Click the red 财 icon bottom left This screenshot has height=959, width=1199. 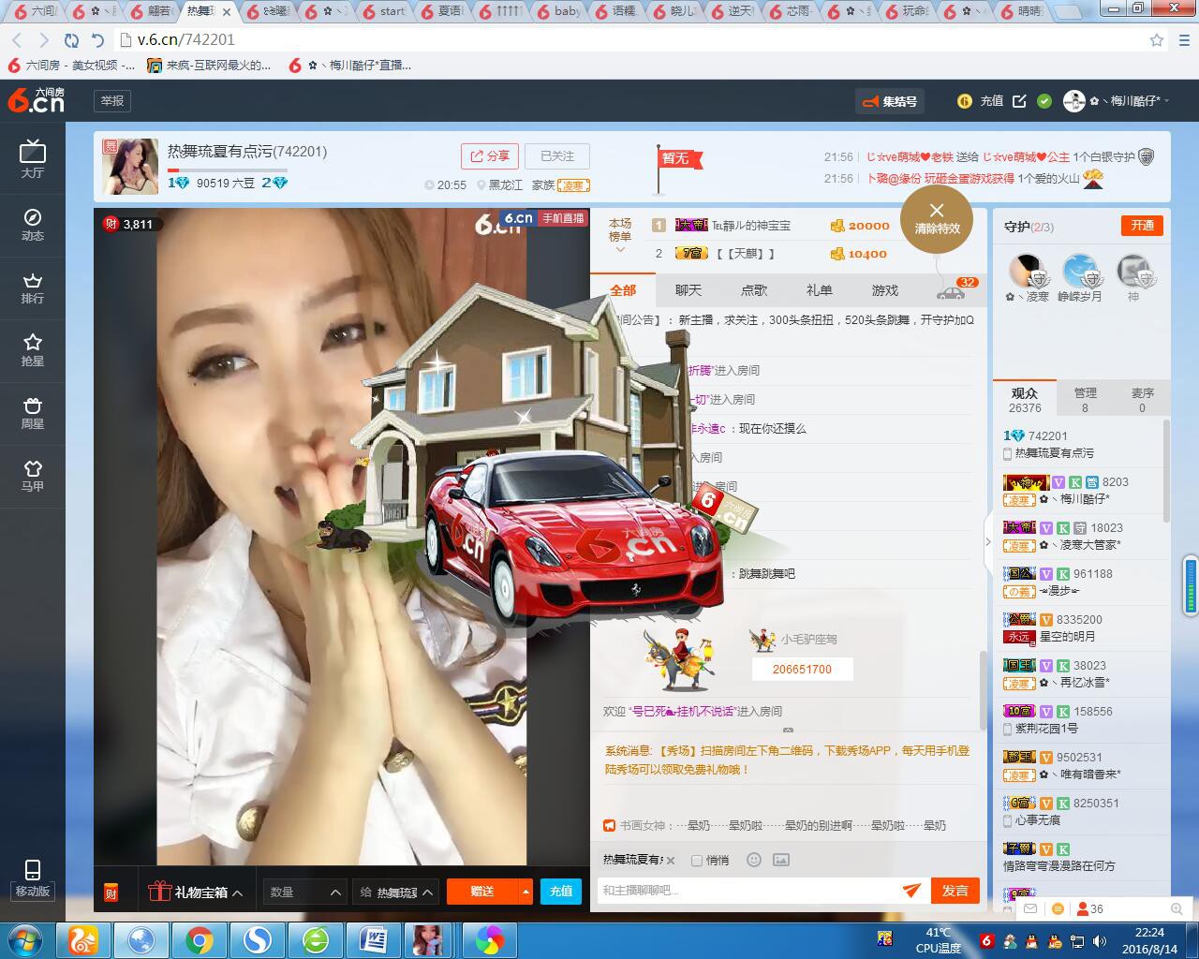point(111,893)
